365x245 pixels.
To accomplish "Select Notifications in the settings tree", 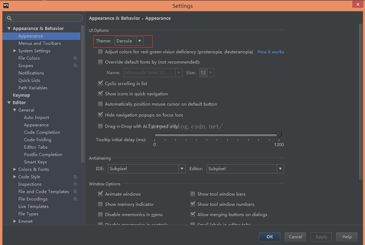I will (31, 73).
